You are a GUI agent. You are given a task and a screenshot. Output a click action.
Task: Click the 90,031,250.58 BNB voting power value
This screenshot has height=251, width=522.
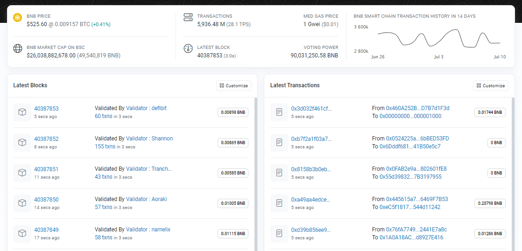click(x=314, y=56)
